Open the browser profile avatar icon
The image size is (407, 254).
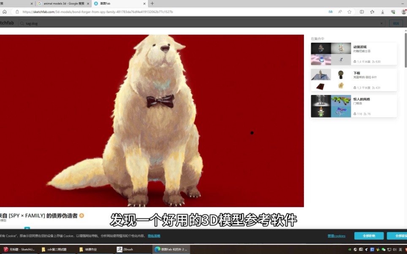pos(404,12)
